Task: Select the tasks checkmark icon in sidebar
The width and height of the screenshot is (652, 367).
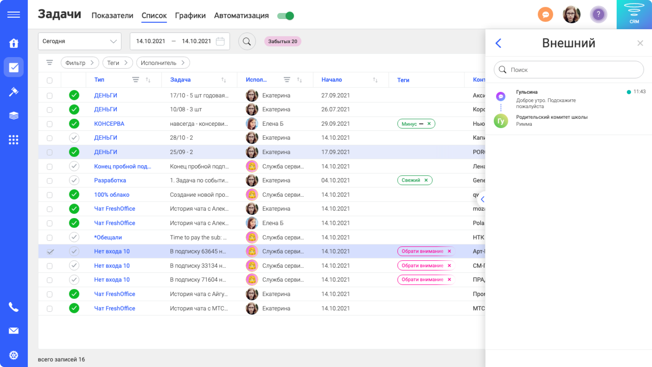Action: pos(14,67)
